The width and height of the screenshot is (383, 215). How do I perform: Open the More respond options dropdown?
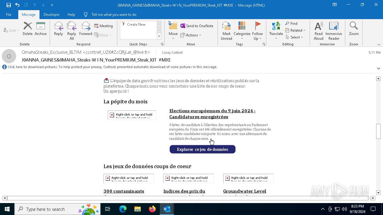(x=103, y=35)
